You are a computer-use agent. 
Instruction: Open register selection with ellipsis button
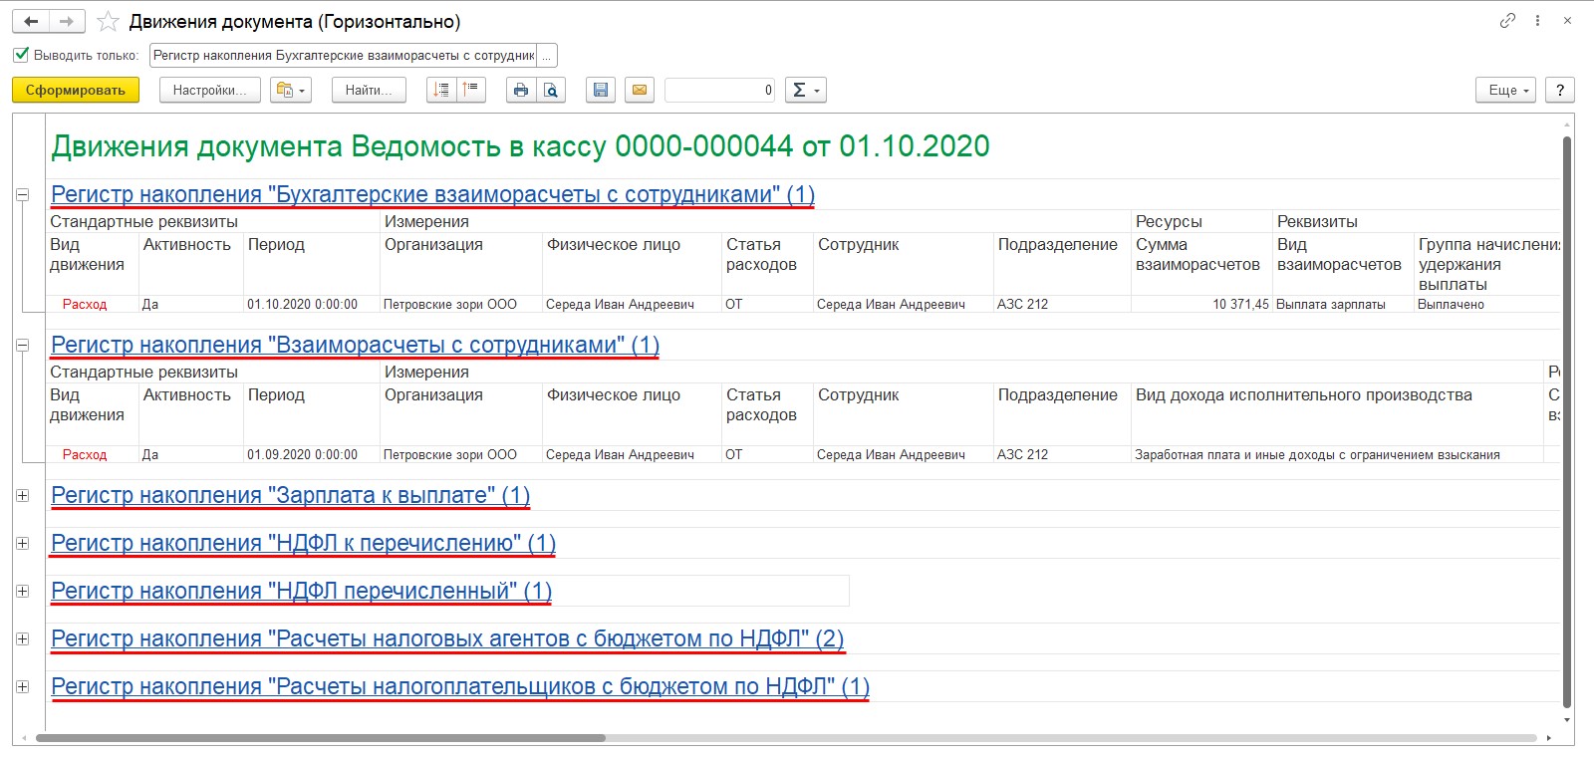point(547,56)
